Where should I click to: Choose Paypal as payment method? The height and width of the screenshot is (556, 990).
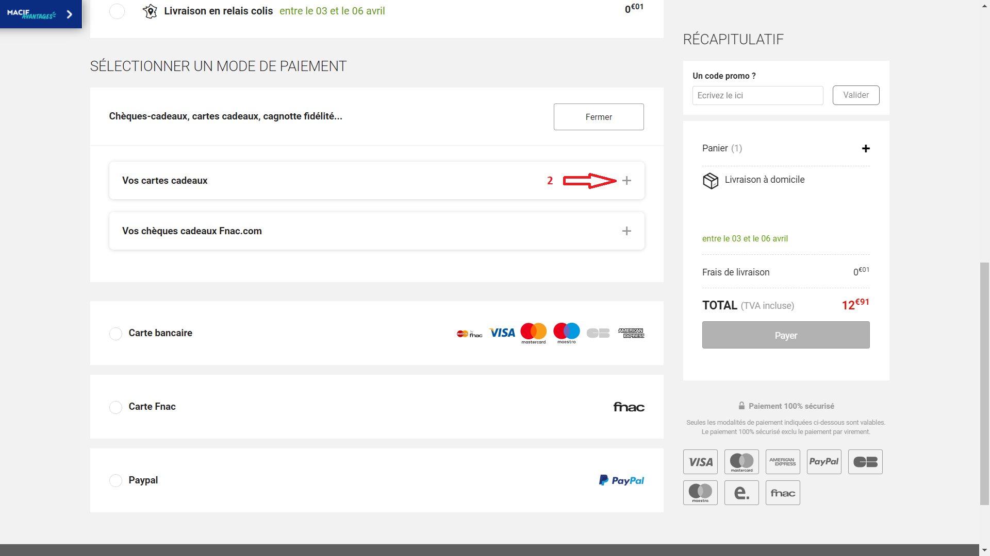(115, 480)
